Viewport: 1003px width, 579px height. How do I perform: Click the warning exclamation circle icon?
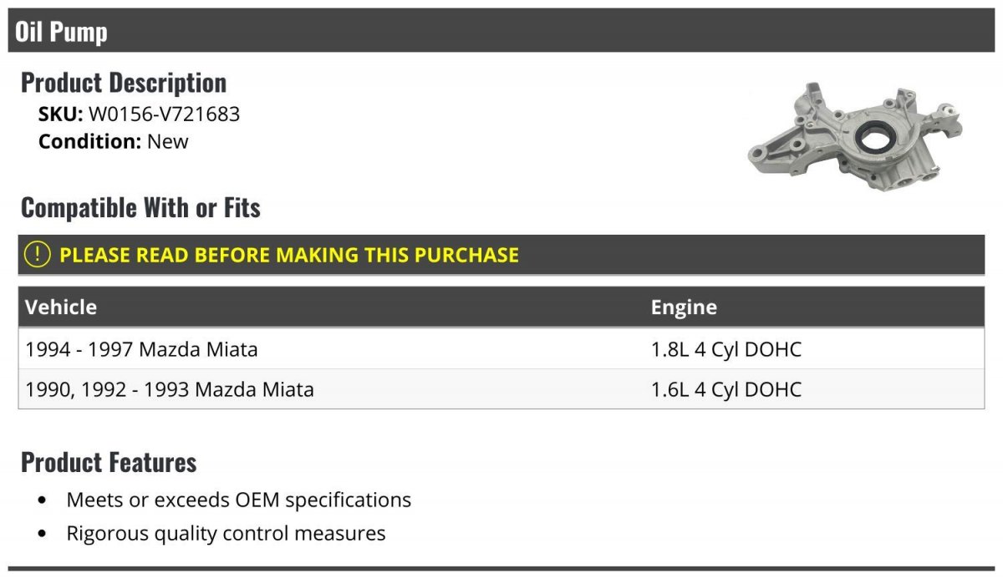pyautogui.click(x=38, y=255)
